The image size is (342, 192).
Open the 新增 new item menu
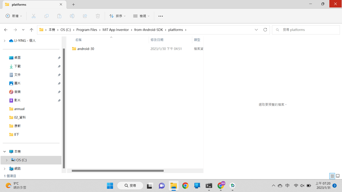click(x=14, y=16)
